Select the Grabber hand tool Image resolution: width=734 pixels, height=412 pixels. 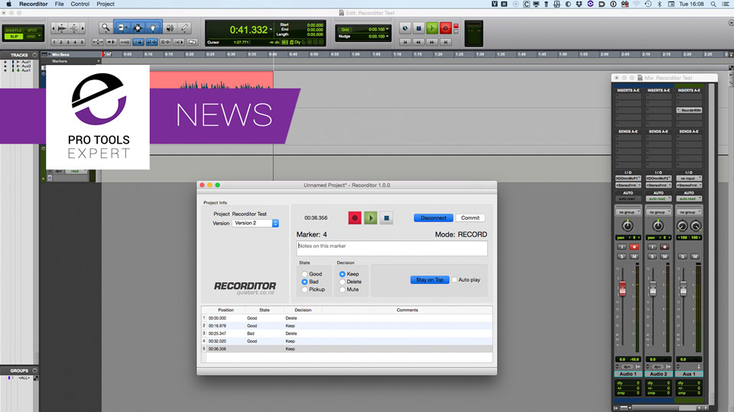pyautogui.click(x=153, y=28)
